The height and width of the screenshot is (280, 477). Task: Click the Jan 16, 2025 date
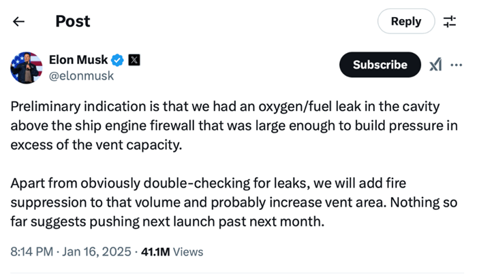click(96, 251)
